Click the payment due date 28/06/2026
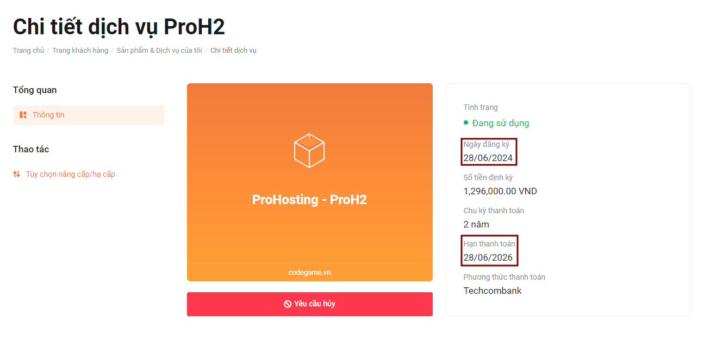The height and width of the screenshot is (339, 710). point(488,257)
